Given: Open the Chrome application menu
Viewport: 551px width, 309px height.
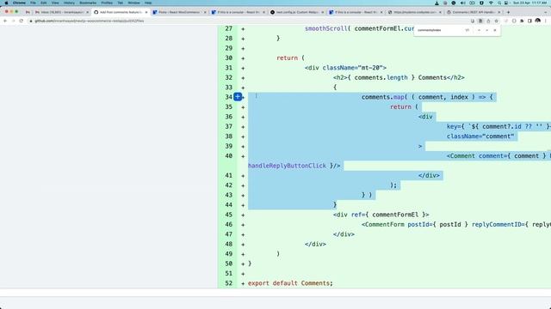Looking at the screenshot, I should pyautogui.click(x=19, y=3).
